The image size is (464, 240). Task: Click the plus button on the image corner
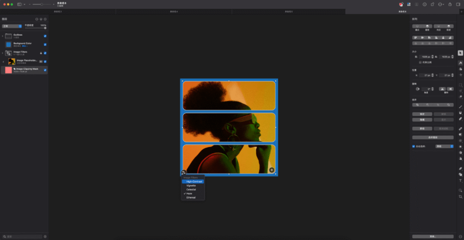(272, 170)
